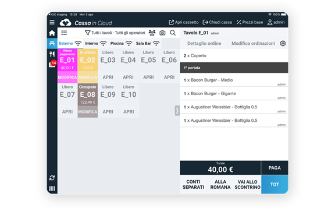Open the barcode scanner icon

[x=52, y=188]
